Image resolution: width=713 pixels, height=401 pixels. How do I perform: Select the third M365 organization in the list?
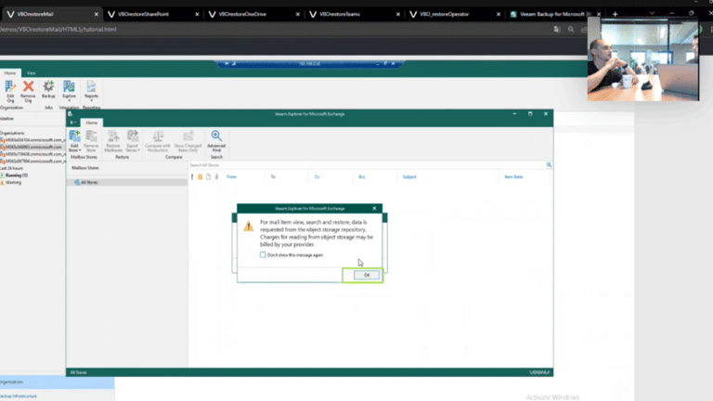pos(32,154)
